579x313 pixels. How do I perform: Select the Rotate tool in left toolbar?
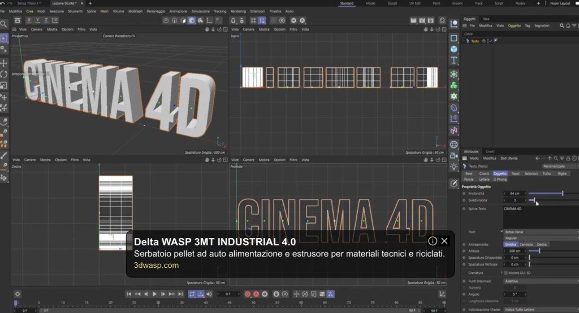pyautogui.click(x=4, y=74)
